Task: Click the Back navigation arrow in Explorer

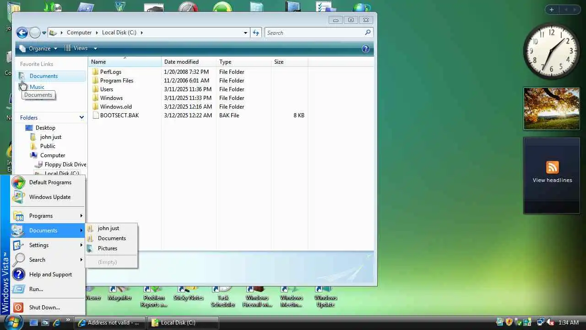Action: click(22, 33)
